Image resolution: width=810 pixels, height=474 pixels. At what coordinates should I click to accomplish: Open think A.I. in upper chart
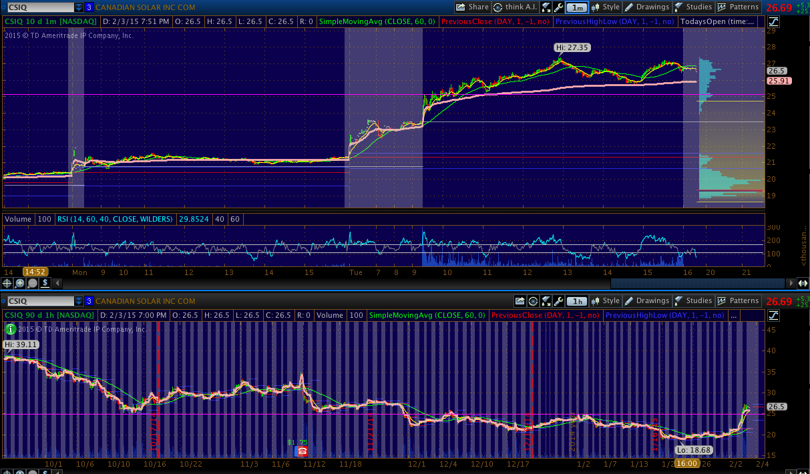[x=515, y=7]
